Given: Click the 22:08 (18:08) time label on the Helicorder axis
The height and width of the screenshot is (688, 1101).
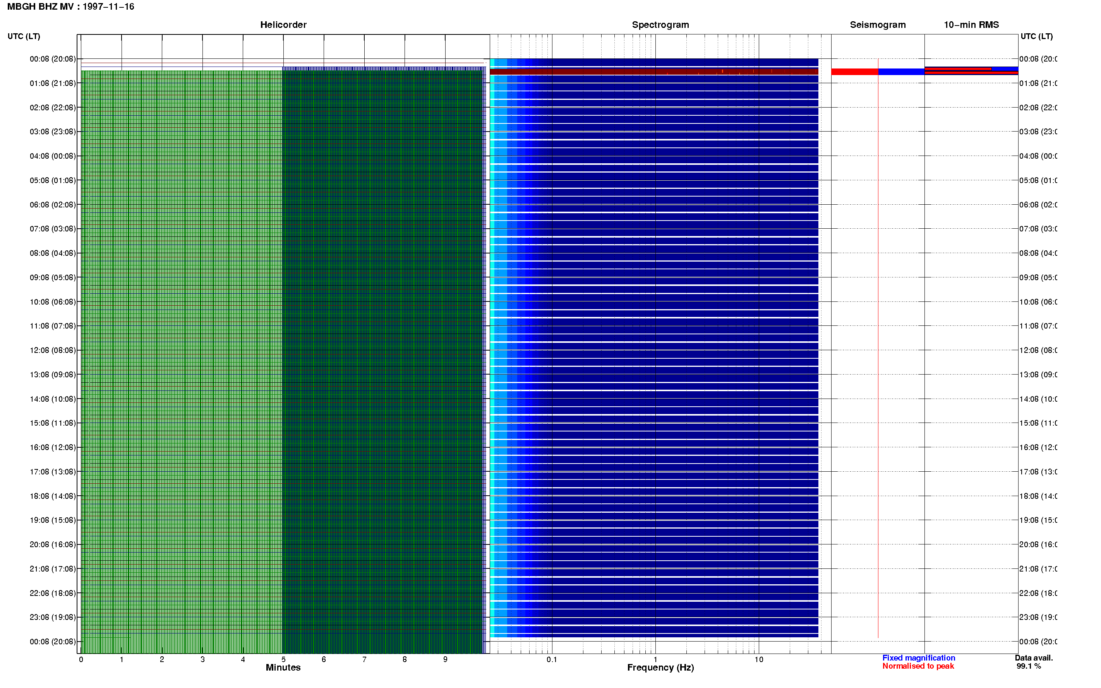Looking at the screenshot, I should coord(53,593).
